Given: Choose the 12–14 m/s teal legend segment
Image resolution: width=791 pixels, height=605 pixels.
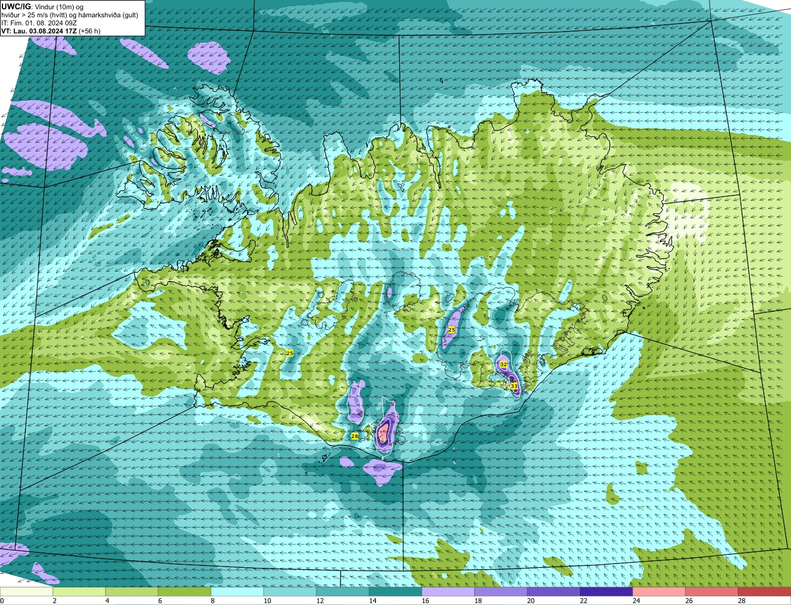Looking at the screenshot, I should click(x=343, y=591).
